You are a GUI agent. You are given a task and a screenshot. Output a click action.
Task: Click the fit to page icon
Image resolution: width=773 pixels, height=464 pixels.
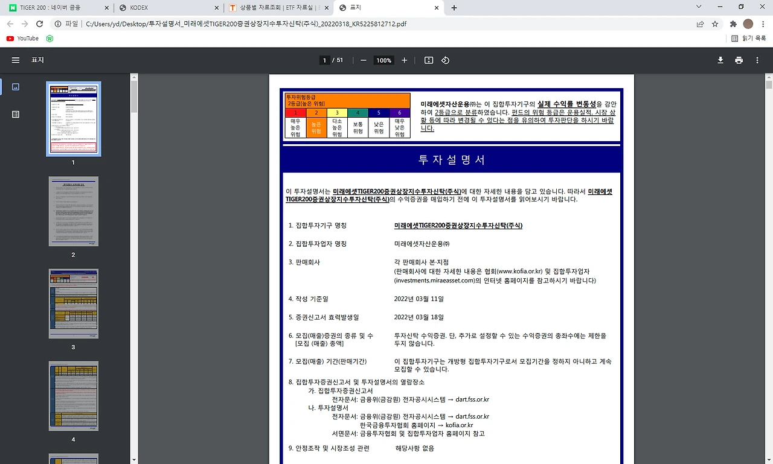(429, 60)
